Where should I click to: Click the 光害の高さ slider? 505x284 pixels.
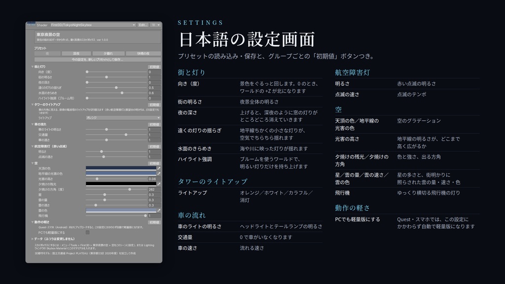(x=116, y=179)
